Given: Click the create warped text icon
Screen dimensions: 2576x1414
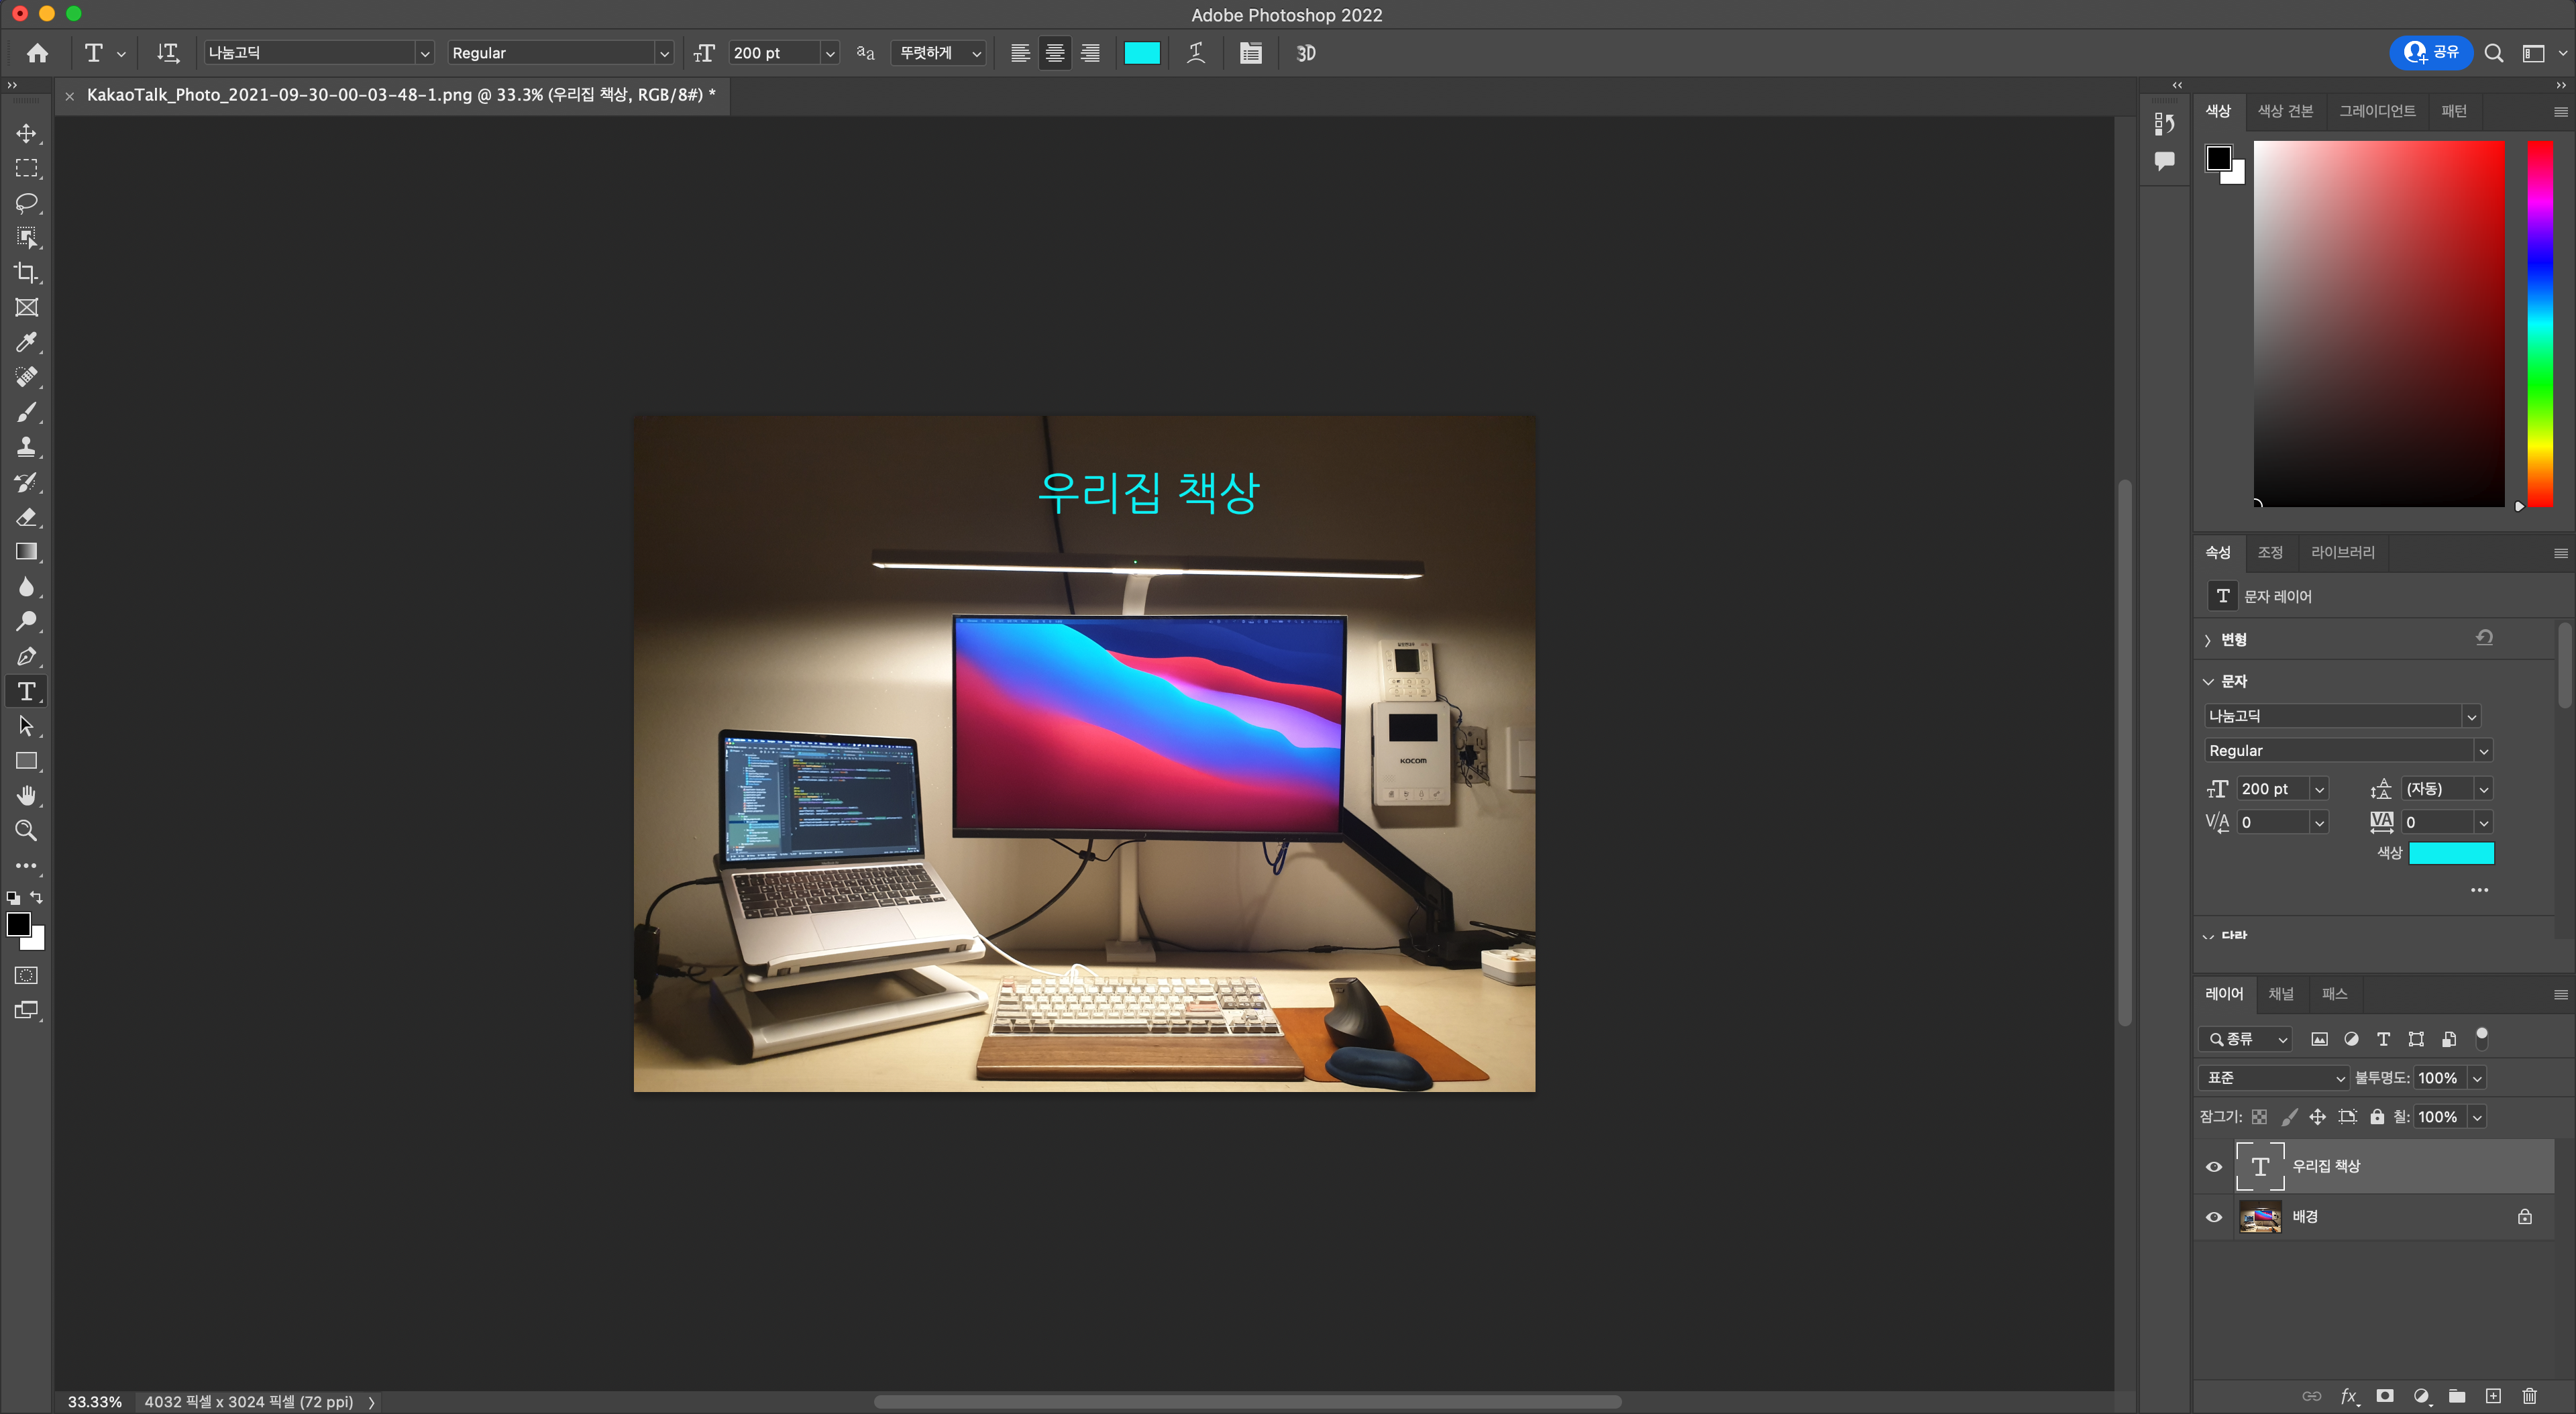Looking at the screenshot, I should click(x=1196, y=53).
